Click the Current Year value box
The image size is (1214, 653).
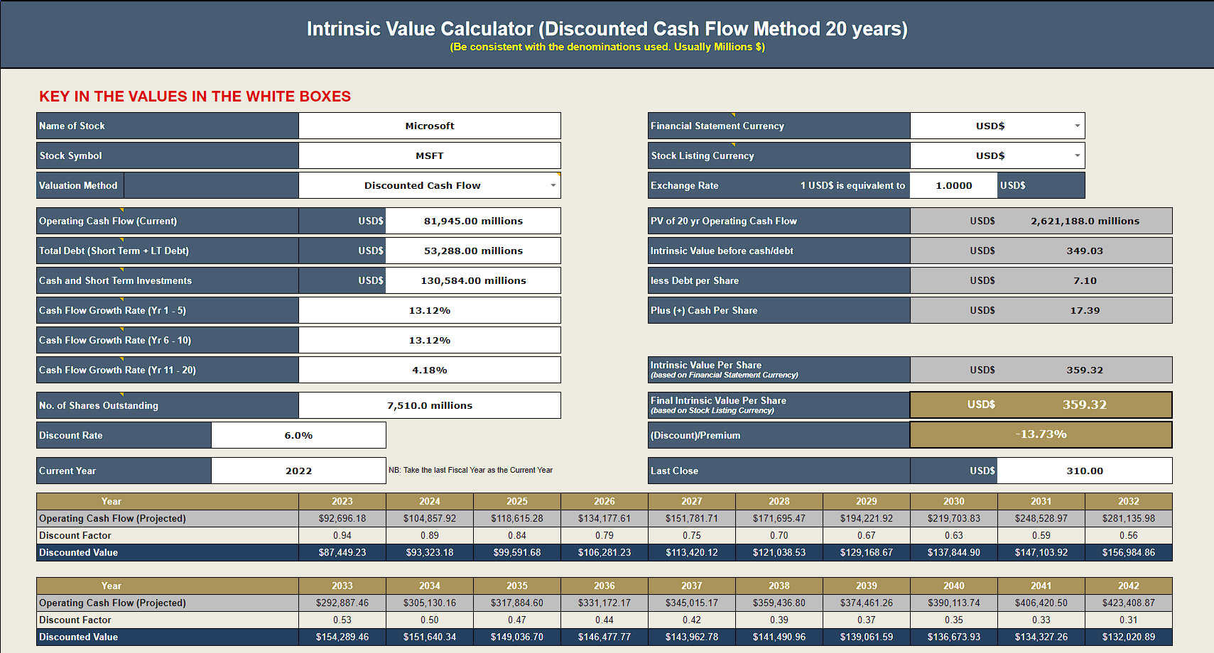coord(298,471)
